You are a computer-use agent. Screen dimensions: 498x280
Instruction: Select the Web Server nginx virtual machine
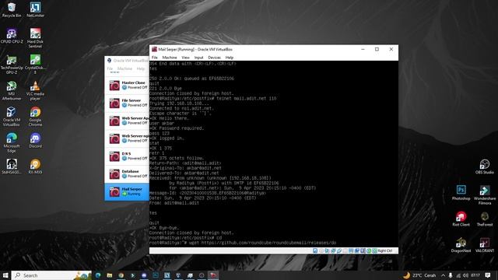pos(127,138)
